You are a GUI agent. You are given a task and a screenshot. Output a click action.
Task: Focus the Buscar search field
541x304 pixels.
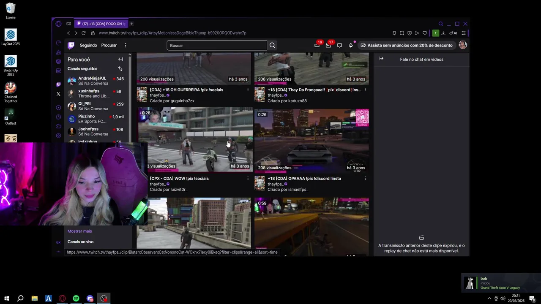pyautogui.click(x=217, y=45)
